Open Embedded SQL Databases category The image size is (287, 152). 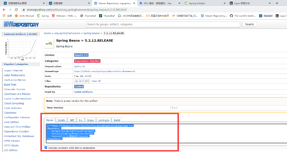(19, 136)
